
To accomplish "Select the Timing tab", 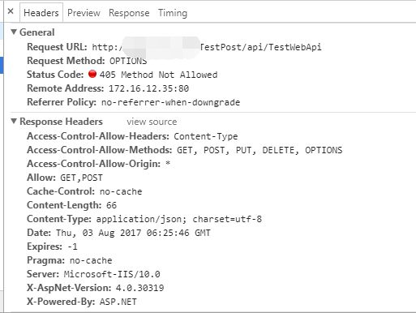I will [173, 13].
